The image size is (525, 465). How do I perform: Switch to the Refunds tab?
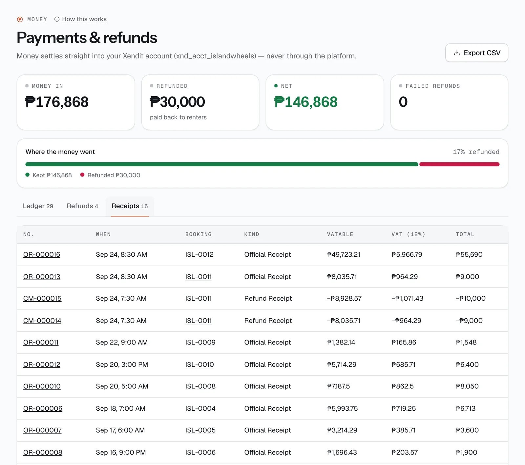(82, 206)
